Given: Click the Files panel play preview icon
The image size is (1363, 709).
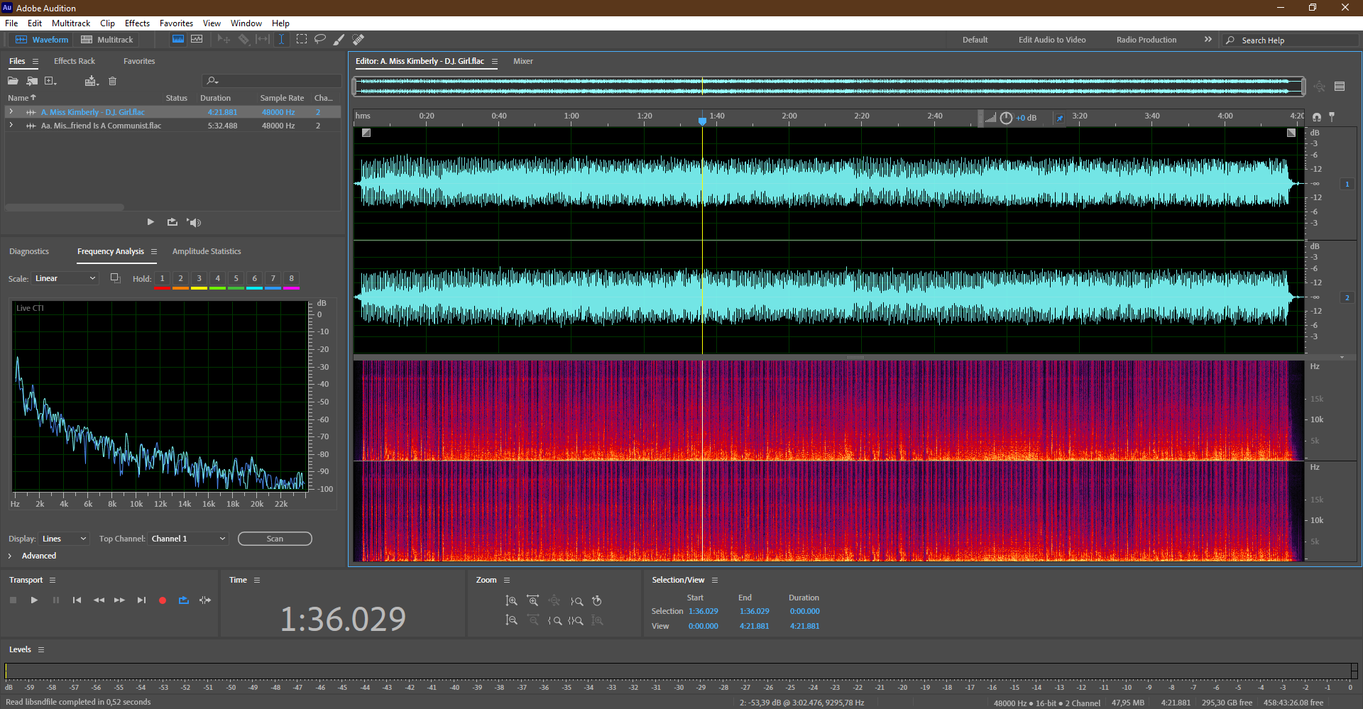Looking at the screenshot, I should 150,222.
